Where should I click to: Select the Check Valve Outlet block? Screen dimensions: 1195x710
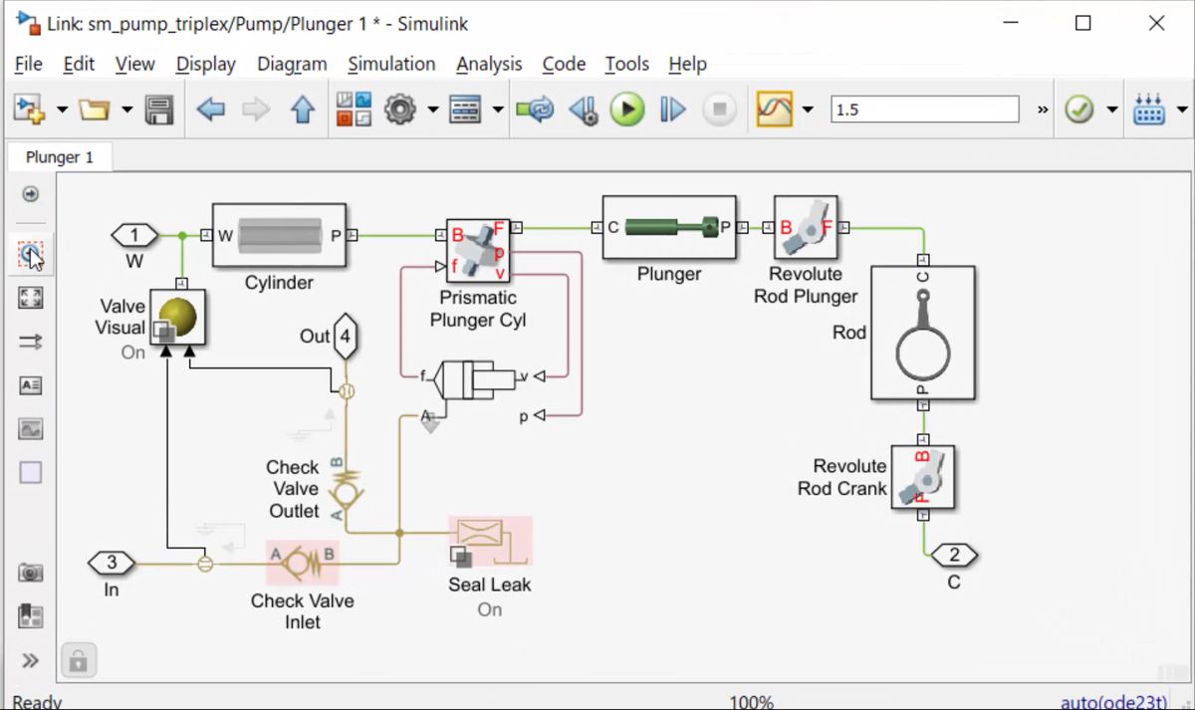(345, 488)
